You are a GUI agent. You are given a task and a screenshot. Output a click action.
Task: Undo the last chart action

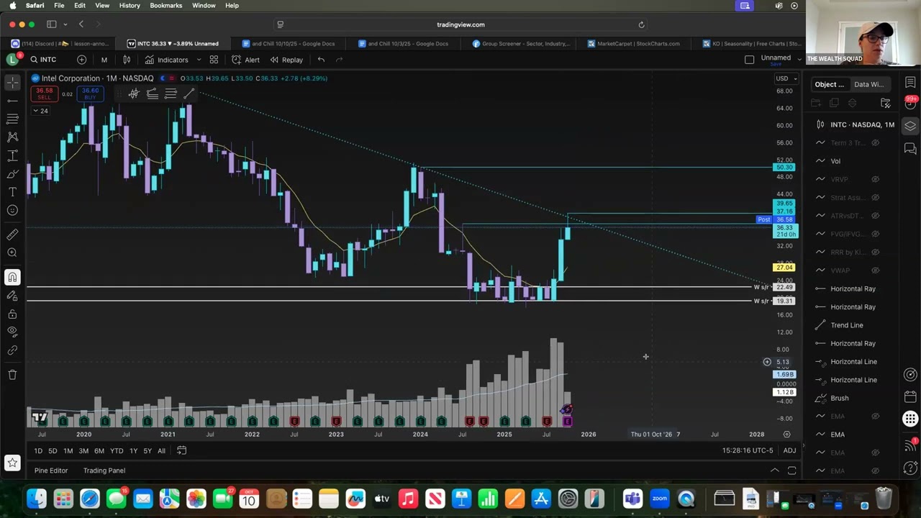coord(321,60)
